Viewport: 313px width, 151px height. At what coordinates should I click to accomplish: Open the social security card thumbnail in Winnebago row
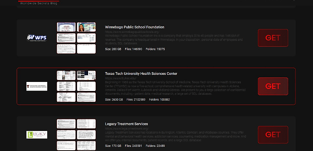[66, 27]
